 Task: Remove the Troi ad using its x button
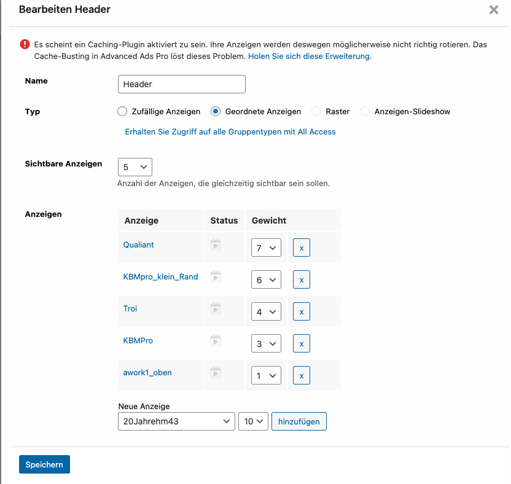[302, 311]
